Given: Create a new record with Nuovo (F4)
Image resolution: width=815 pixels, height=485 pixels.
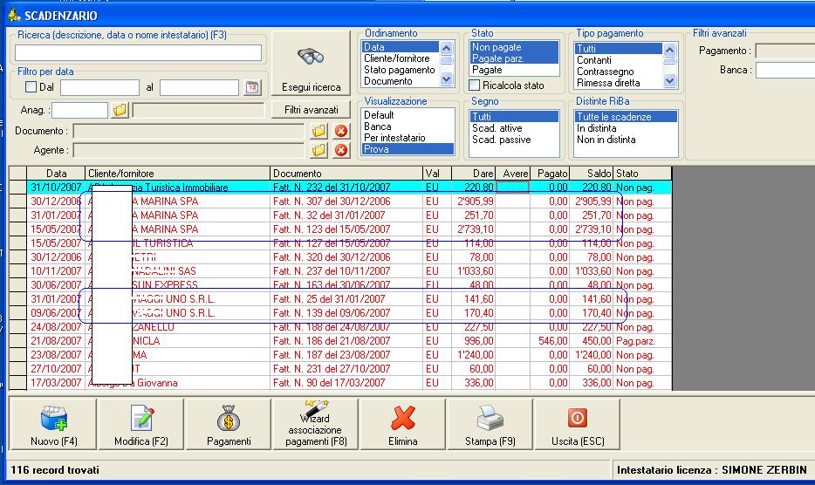Looking at the screenshot, I should [x=53, y=424].
